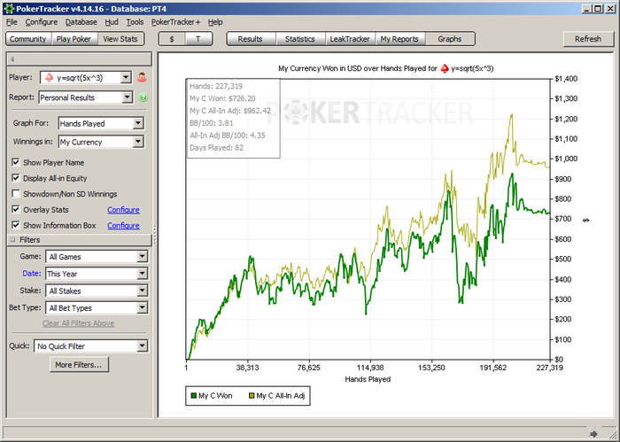This screenshot has width=620, height=442.
Task: Open the LeakTracker tab
Action: click(x=350, y=39)
